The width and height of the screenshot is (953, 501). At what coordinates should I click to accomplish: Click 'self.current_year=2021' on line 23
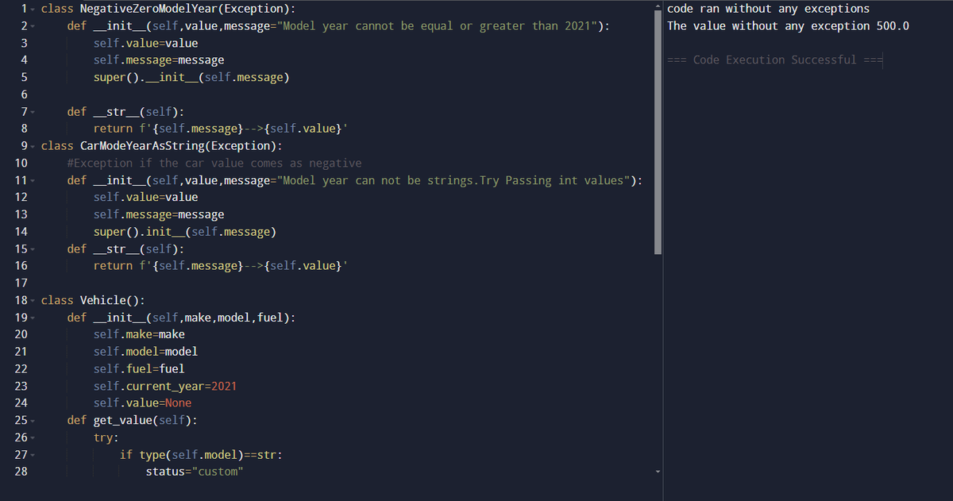click(x=165, y=386)
